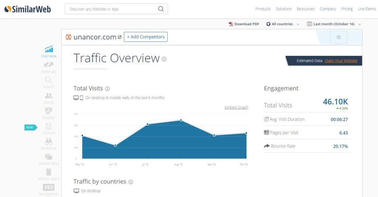Click the Aug '16 peak data point
The height and width of the screenshot is (197, 378).
pyautogui.click(x=181, y=120)
